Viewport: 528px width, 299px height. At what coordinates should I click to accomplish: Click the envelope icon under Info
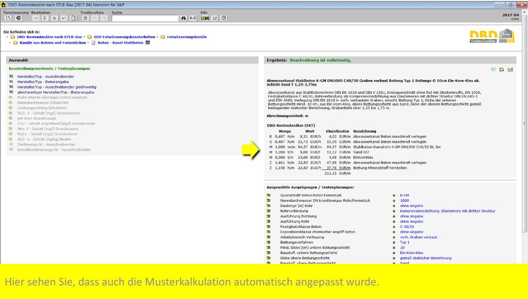point(214,18)
